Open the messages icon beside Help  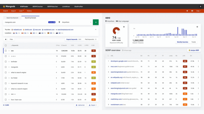pos(192,11)
